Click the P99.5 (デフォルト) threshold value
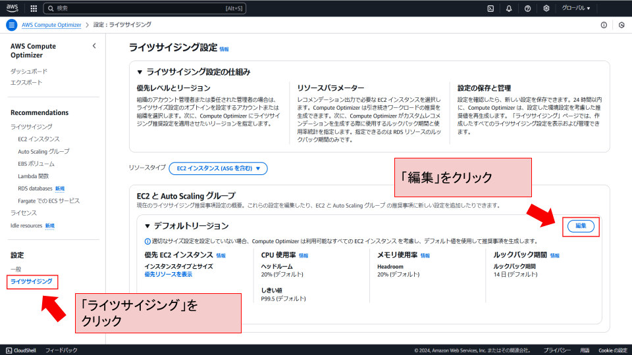The width and height of the screenshot is (632, 355). 283,298
